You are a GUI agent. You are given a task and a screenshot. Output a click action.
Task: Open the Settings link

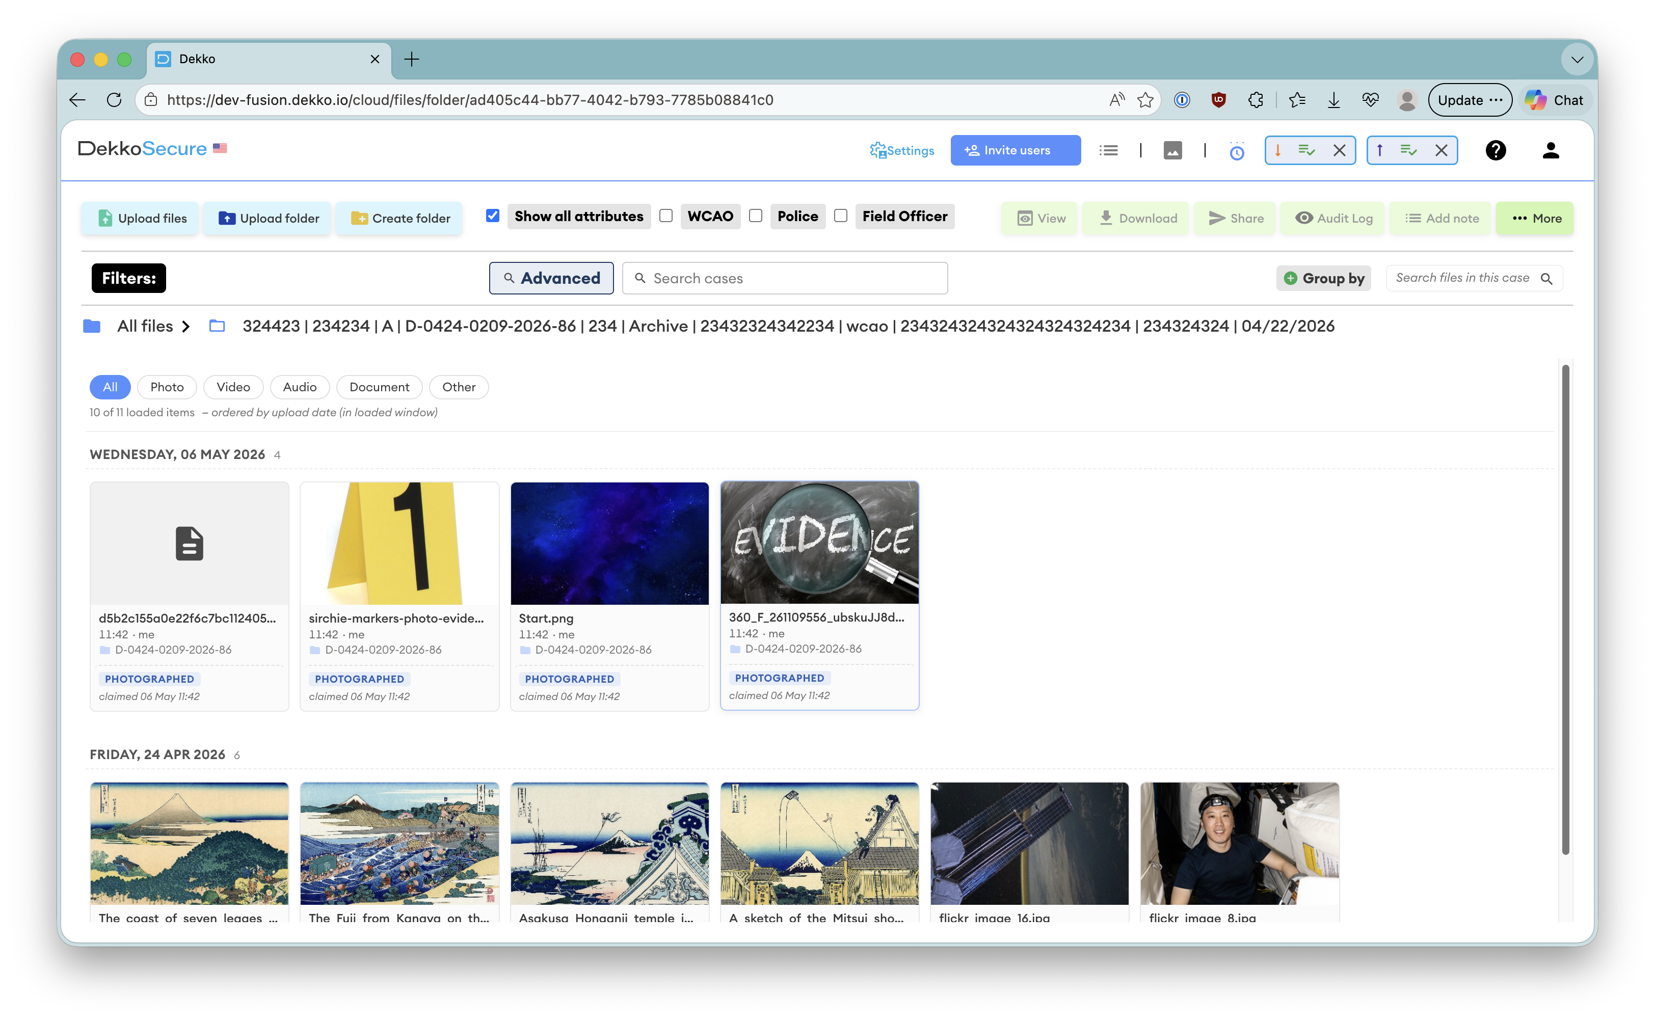click(902, 150)
